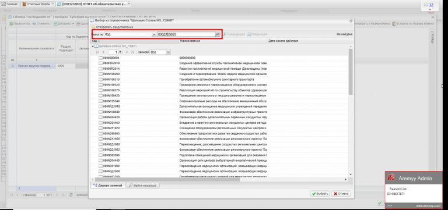The height and width of the screenshot is (210, 448).
Task: Click the search value field containing 000Д1В3653
Action: pos(185,34)
